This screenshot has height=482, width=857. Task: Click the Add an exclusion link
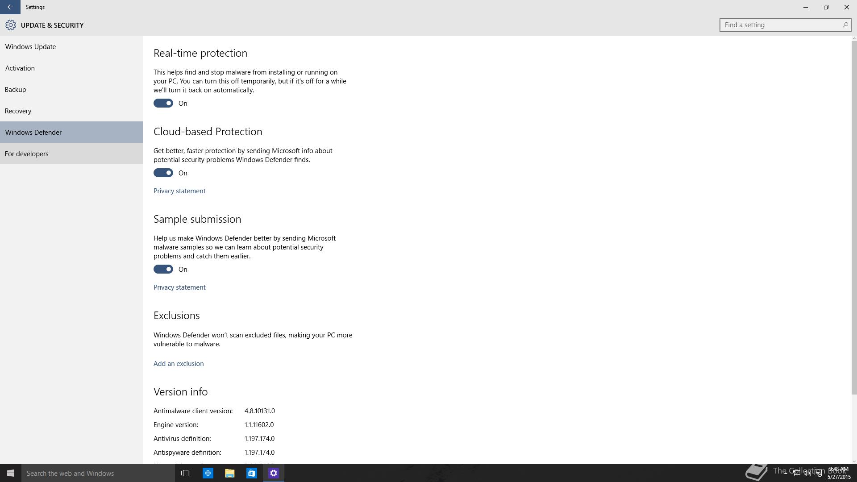[x=179, y=363]
